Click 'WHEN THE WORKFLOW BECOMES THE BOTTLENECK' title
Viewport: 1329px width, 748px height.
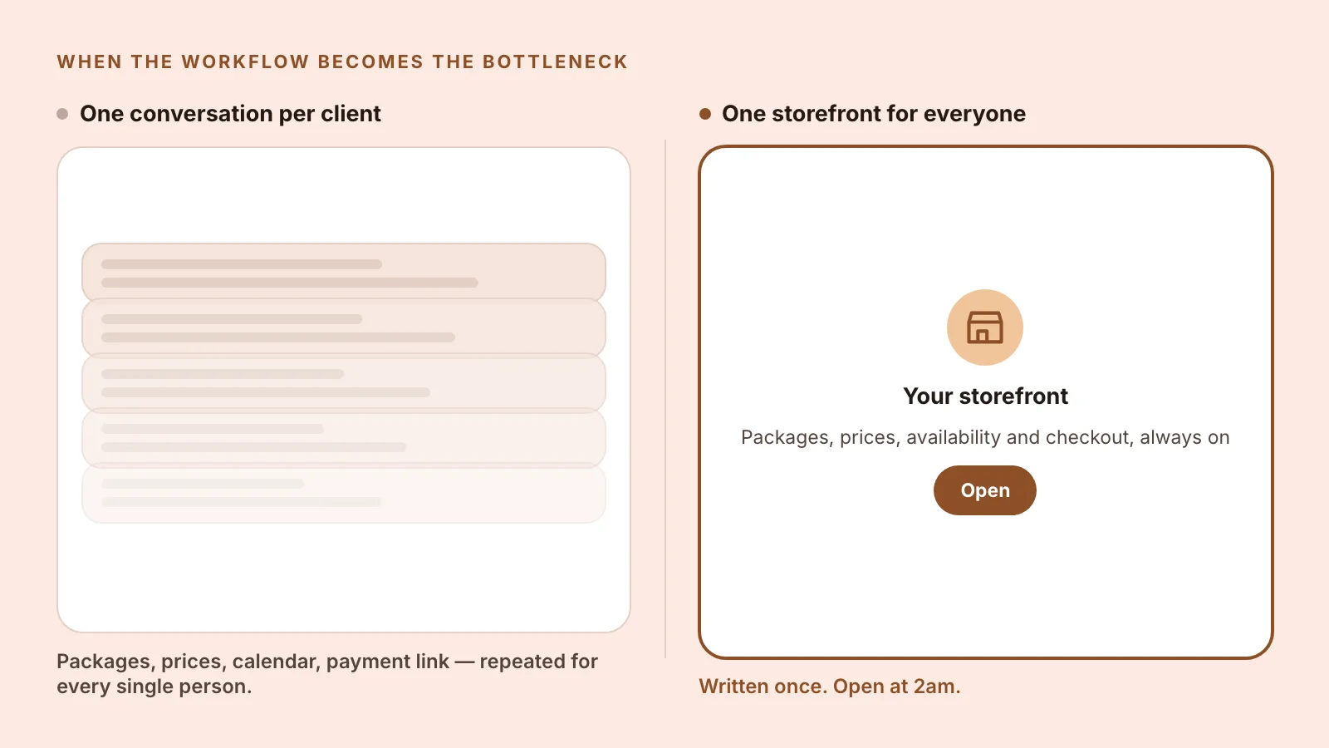point(342,62)
